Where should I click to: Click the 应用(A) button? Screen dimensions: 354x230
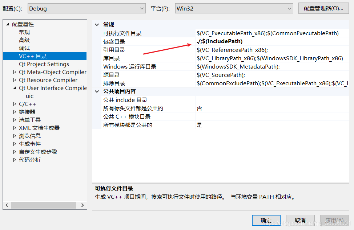click(334, 220)
